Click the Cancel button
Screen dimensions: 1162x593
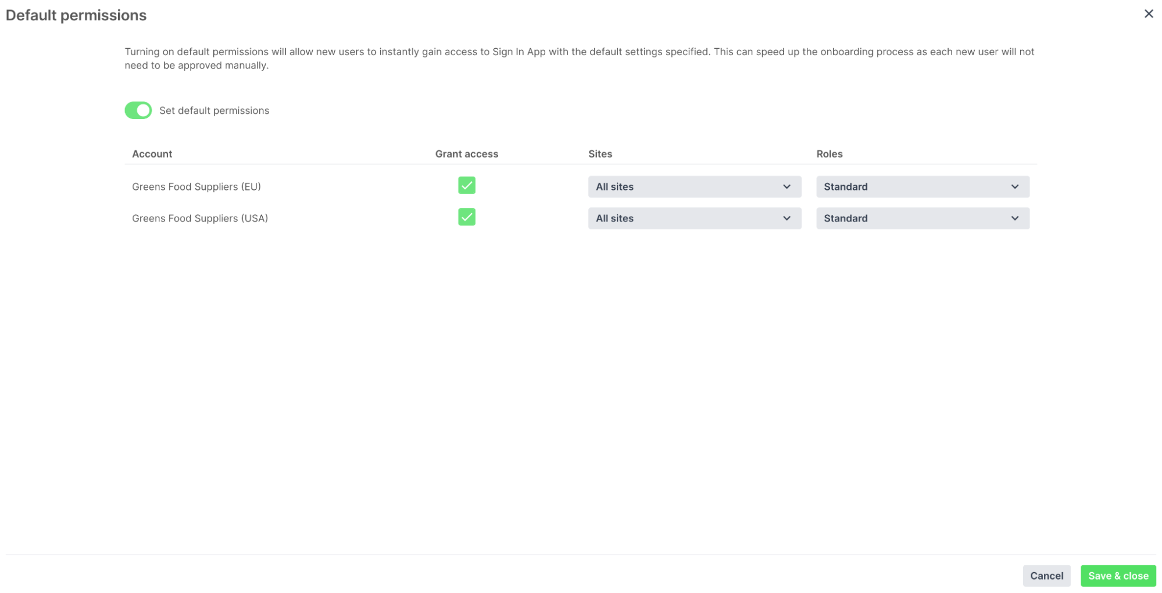[1046, 576]
